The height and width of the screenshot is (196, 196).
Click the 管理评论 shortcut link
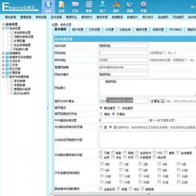(x=71, y=17)
